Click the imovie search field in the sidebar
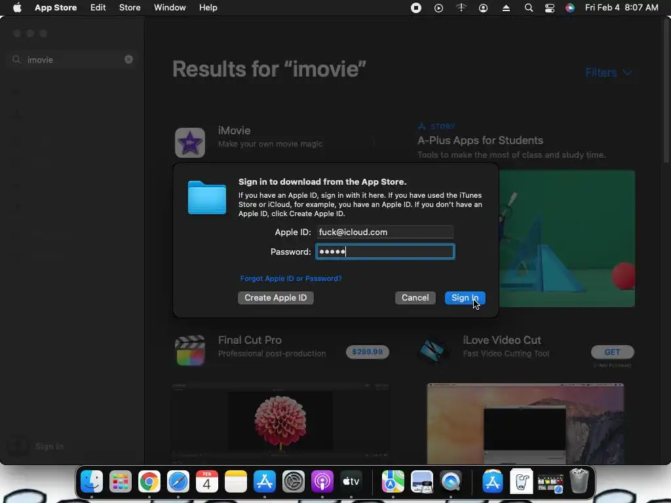Image resolution: width=671 pixels, height=503 pixels. [x=72, y=60]
